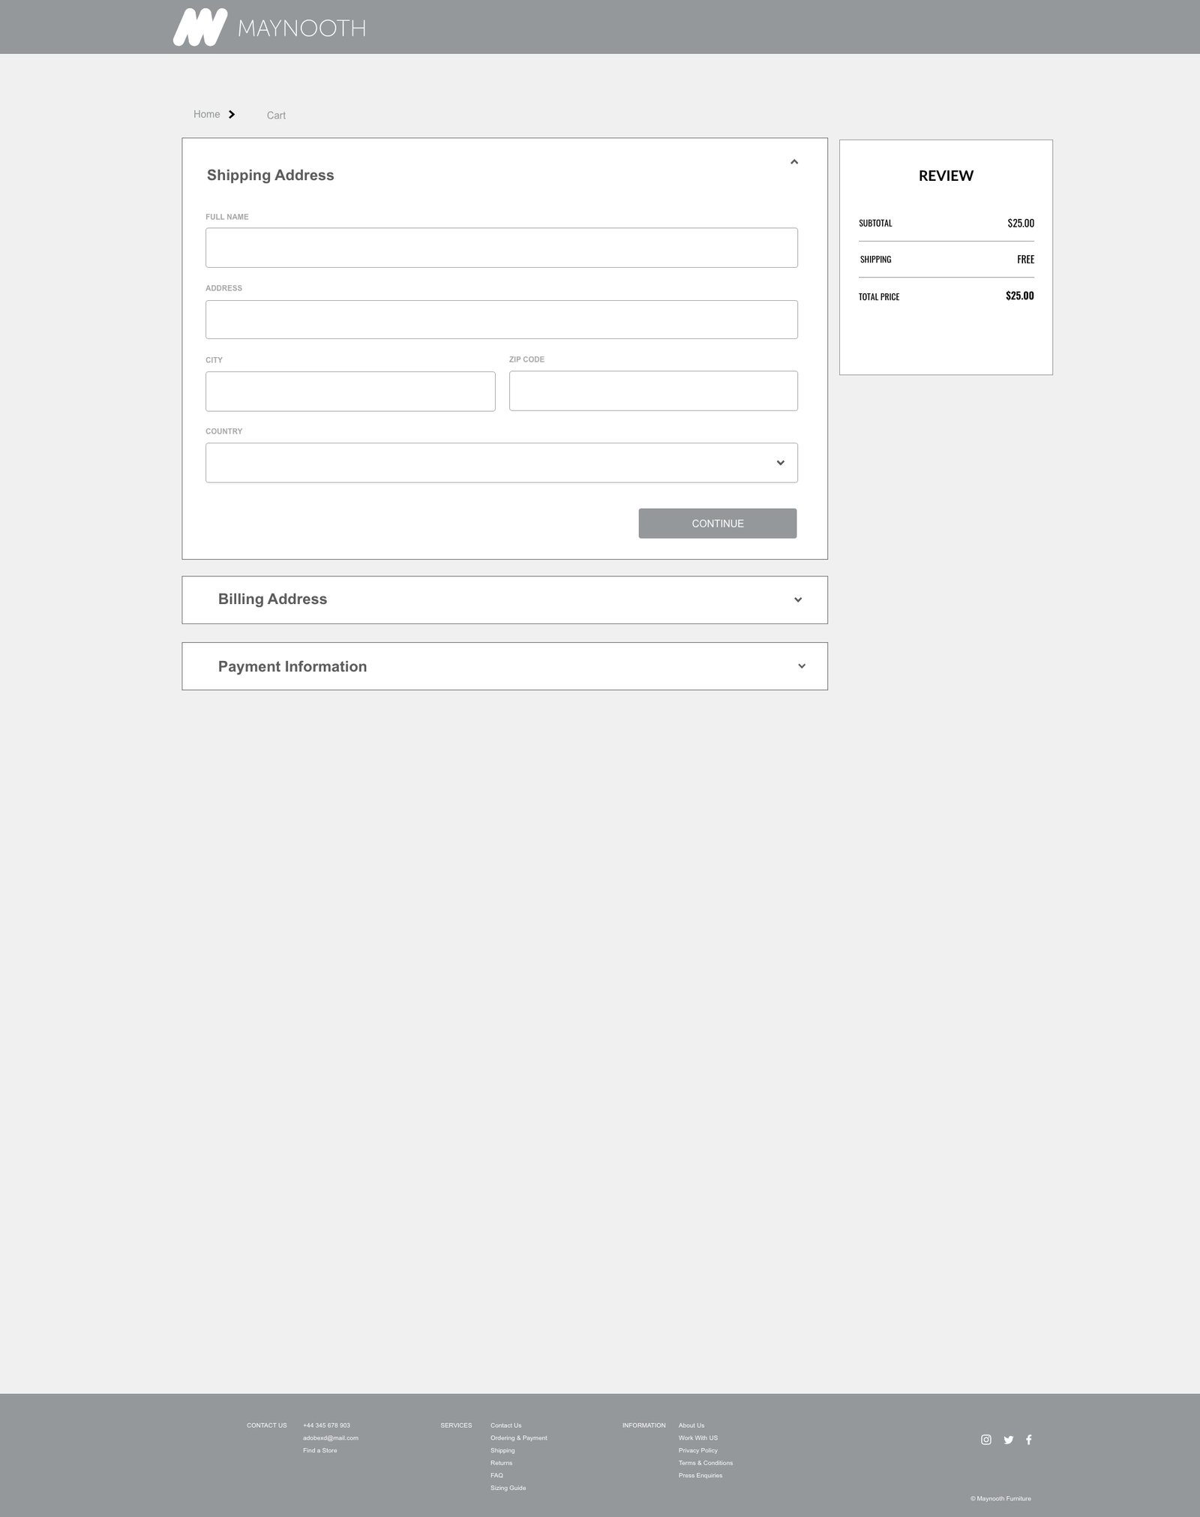Click the Zip Code input field
Image resolution: width=1200 pixels, height=1517 pixels.
click(x=653, y=391)
